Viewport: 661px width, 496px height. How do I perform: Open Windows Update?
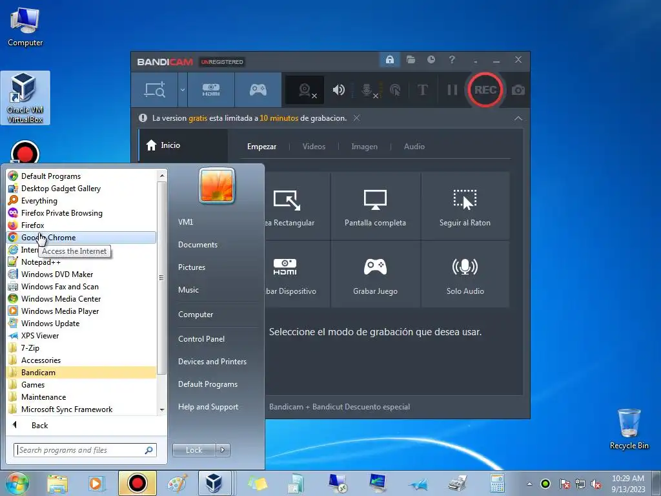81,324
